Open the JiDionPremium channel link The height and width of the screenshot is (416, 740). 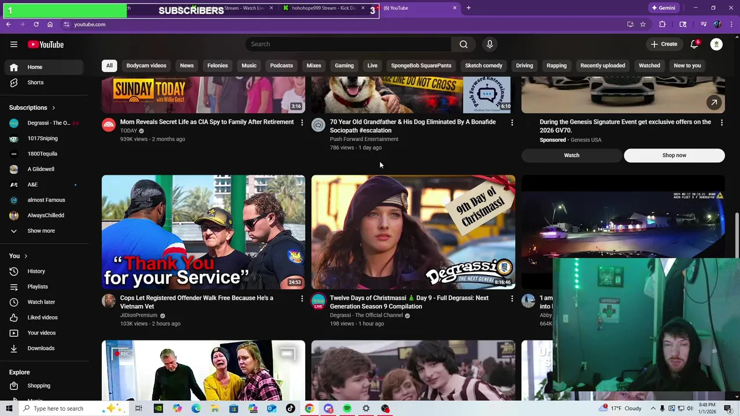[x=139, y=315]
